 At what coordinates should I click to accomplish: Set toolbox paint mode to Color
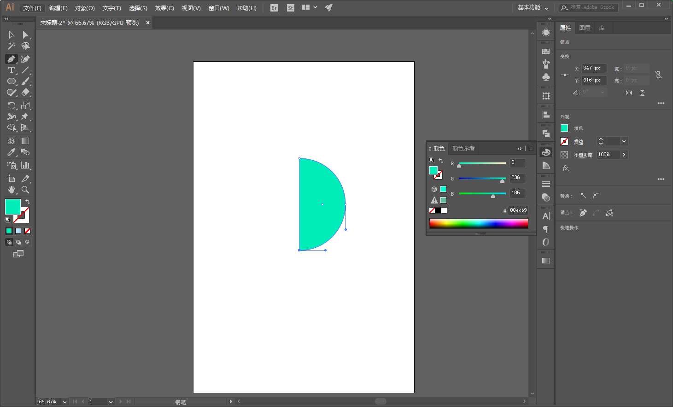pos(9,231)
